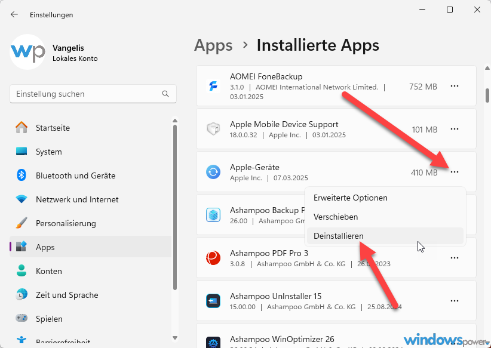Viewport: 491px width, 348px height.
Task: Click the sidebar scrollbar up arrow
Action: pos(175,121)
